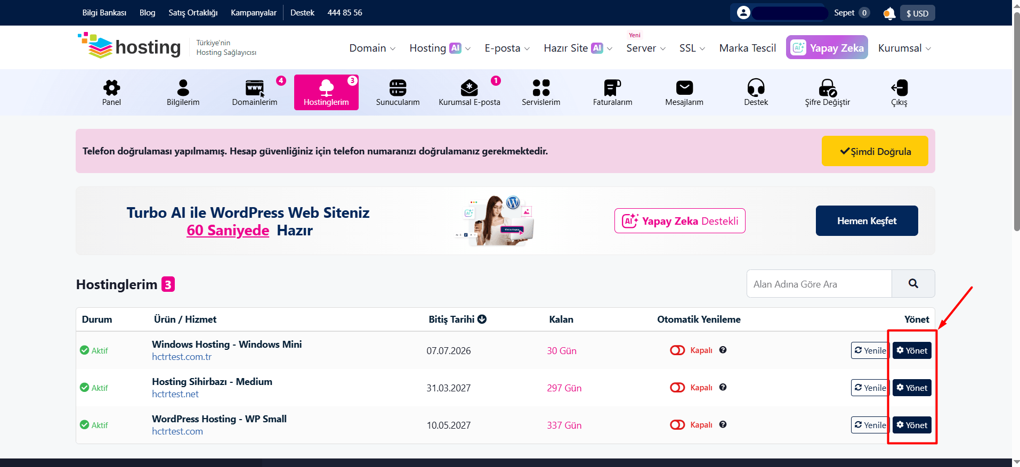
Task: Open the hctrtest.com.tr link
Action: click(x=182, y=357)
